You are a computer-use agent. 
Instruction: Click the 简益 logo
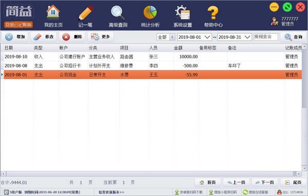point(18,11)
